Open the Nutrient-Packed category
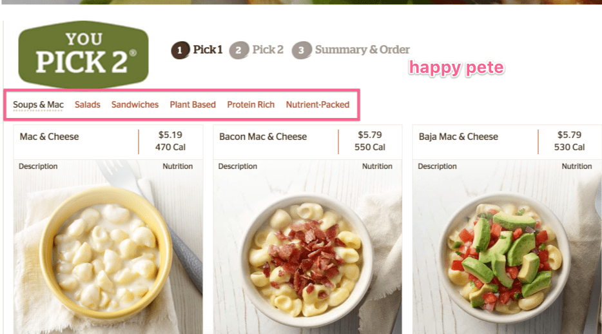 (x=318, y=104)
